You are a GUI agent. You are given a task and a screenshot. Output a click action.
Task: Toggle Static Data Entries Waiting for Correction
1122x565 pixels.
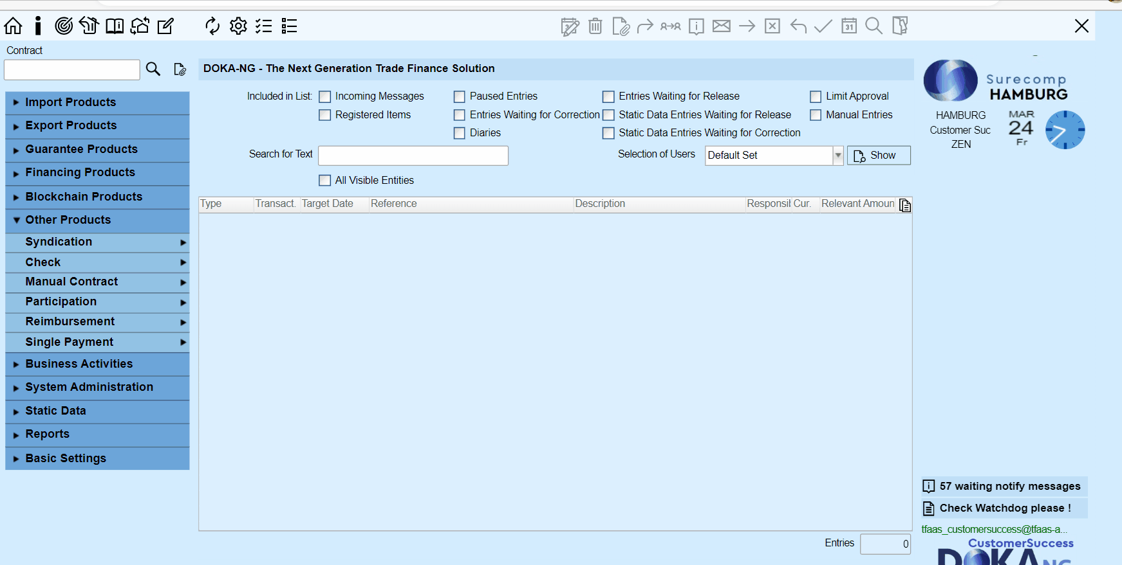608,133
